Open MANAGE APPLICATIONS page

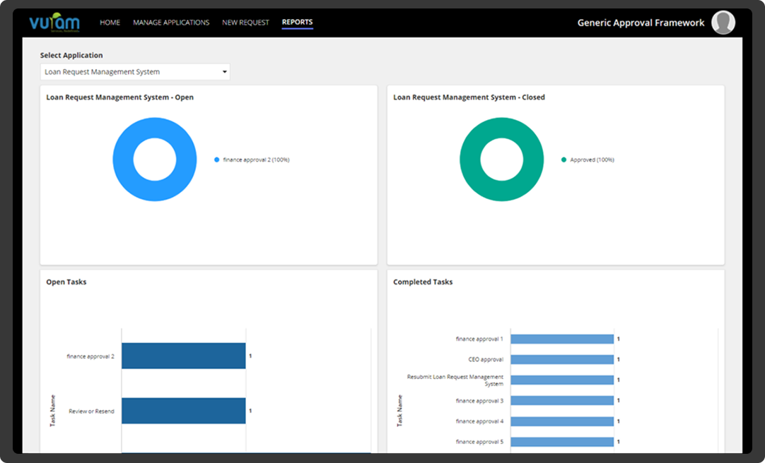171,23
